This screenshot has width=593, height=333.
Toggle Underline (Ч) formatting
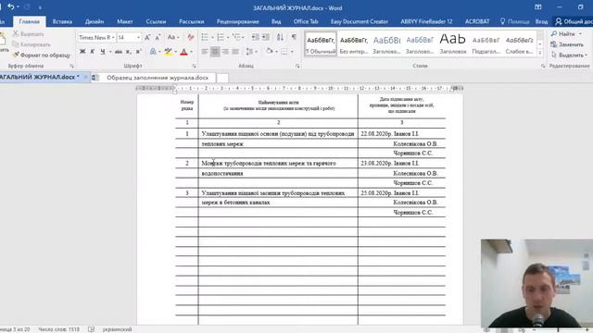tap(103, 52)
